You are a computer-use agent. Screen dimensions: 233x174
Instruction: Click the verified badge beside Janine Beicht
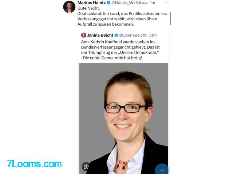(116, 35)
